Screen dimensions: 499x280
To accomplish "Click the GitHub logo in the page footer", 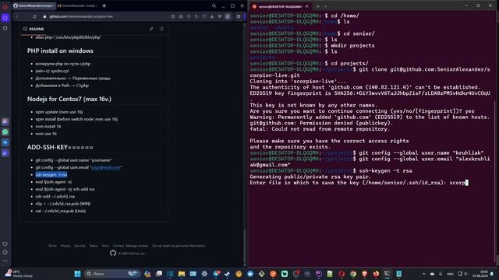I will (112, 253).
